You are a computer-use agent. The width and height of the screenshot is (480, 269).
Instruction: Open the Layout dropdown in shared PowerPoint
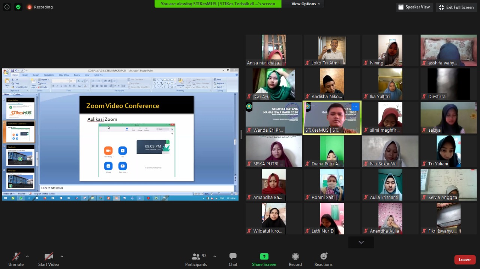(x=44, y=80)
